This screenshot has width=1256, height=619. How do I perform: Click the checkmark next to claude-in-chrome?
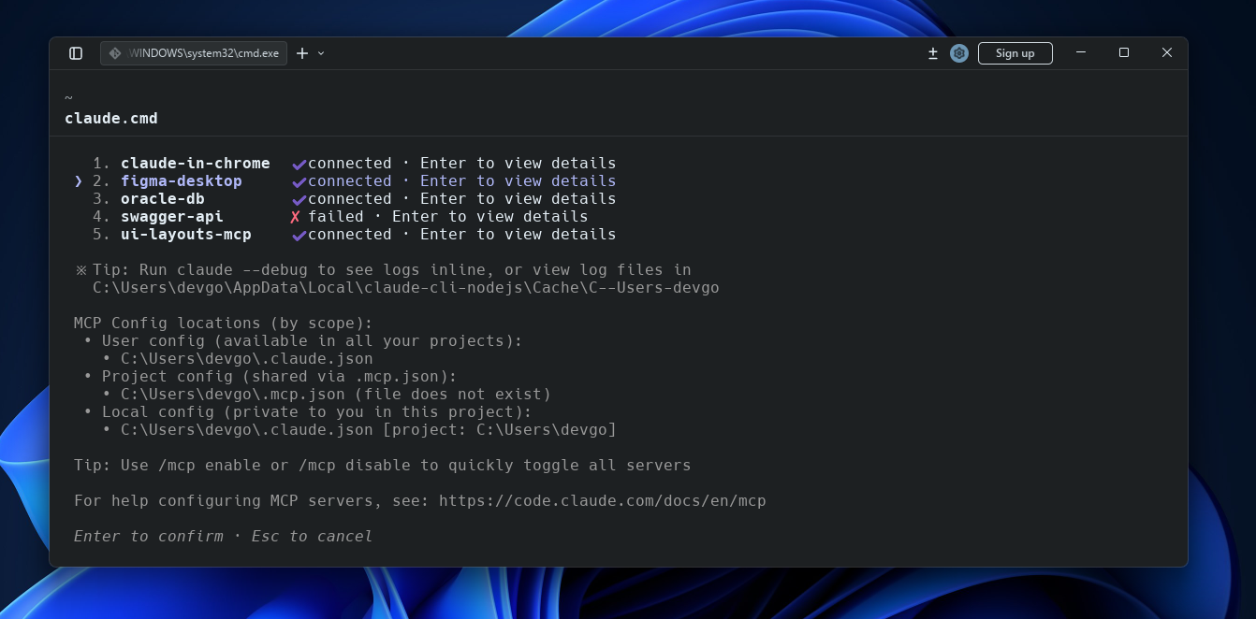299,164
